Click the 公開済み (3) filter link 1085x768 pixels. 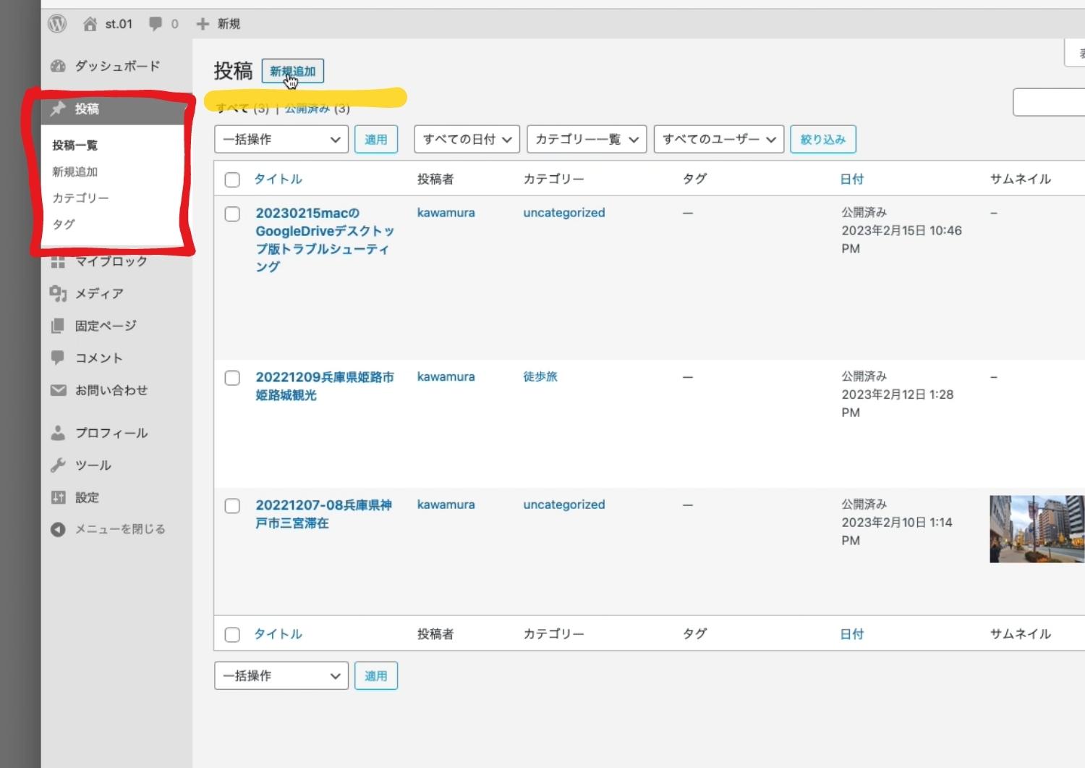tap(317, 109)
